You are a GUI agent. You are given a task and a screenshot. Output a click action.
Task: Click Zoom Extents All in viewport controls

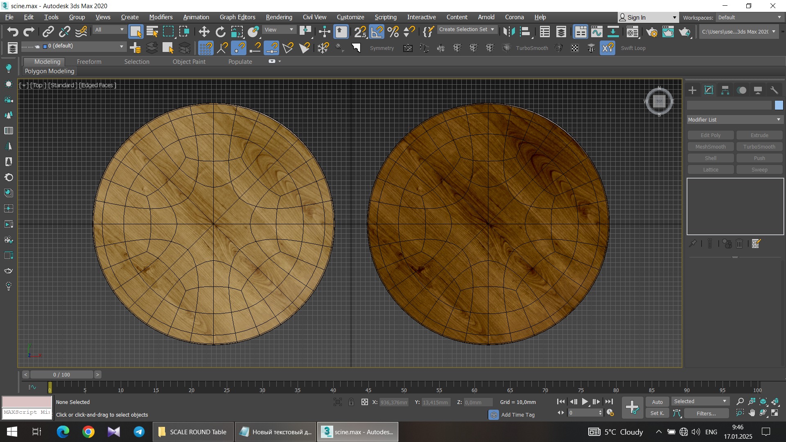(x=775, y=401)
